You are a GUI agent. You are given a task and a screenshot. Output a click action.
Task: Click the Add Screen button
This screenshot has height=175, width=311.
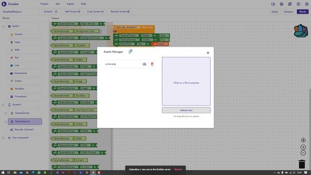72,12
